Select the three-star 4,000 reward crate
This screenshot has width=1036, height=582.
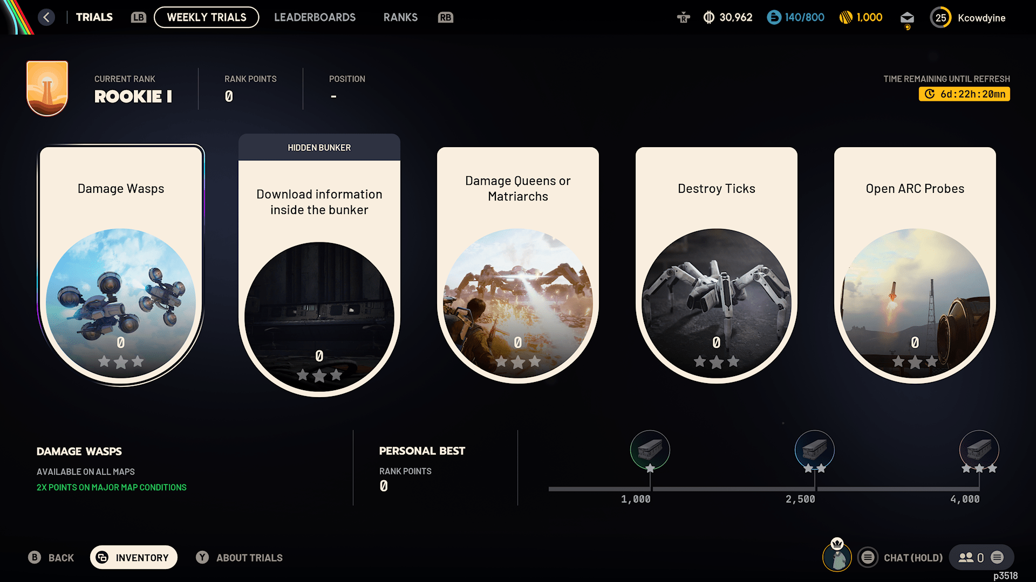(x=979, y=449)
